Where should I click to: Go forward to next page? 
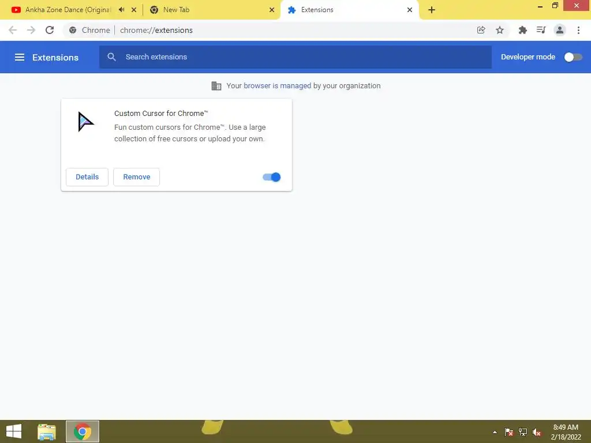31,30
